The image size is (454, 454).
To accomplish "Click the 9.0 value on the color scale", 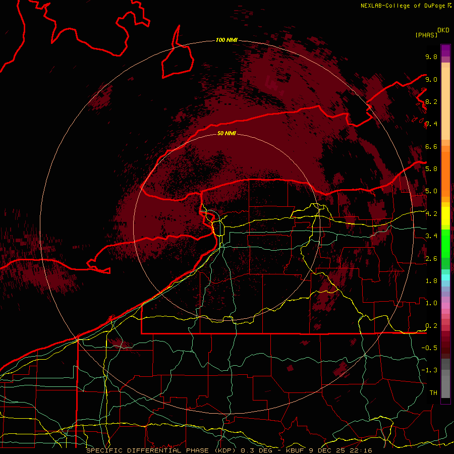I will point(431,79).
